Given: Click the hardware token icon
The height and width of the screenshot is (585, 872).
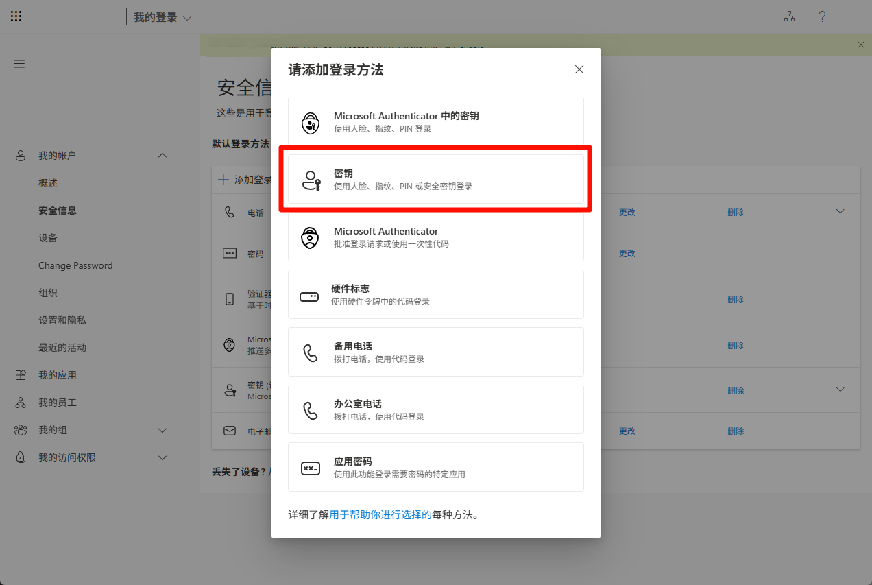Looking at the screenshot, I should [309, 296].
